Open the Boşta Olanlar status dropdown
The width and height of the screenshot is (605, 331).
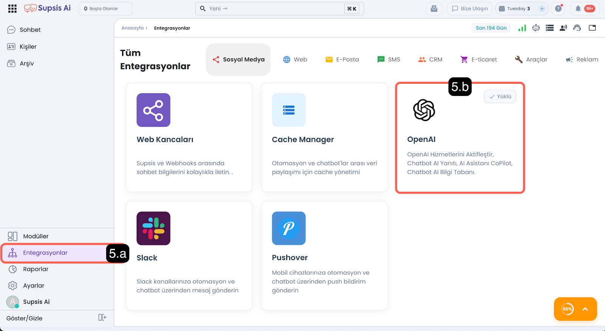point(105,9)
